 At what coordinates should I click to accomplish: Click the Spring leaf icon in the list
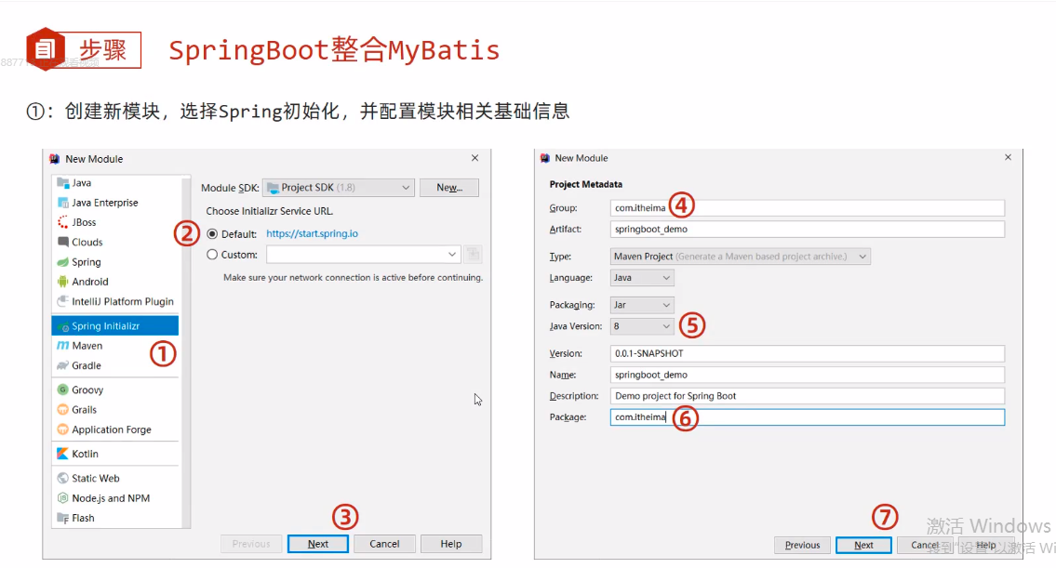coord(63,262)
